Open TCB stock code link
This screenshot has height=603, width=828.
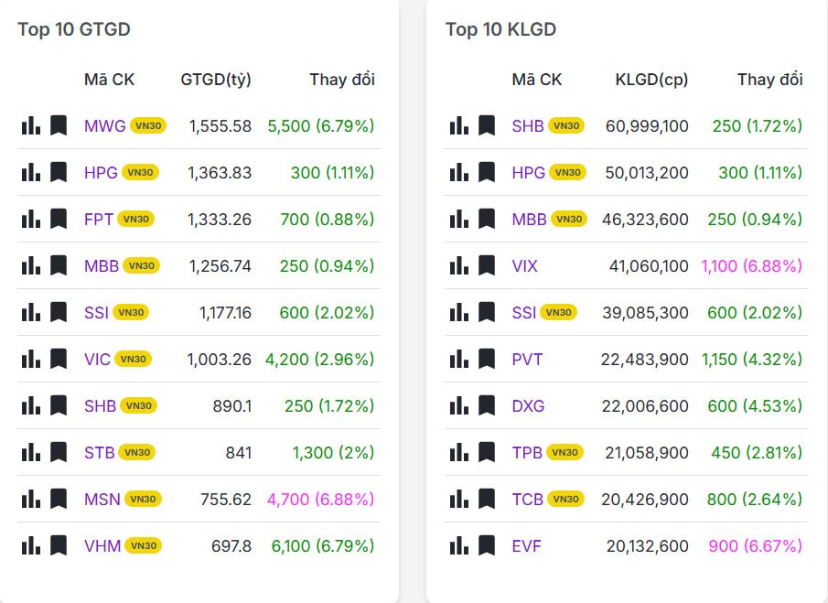[x=527, y=499]
